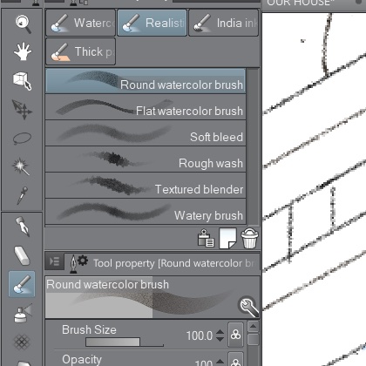The height and width of the screenshot is (366, 366).
Task: Open the Realistic watercolor sub tool group
Action: coord(152,23)
